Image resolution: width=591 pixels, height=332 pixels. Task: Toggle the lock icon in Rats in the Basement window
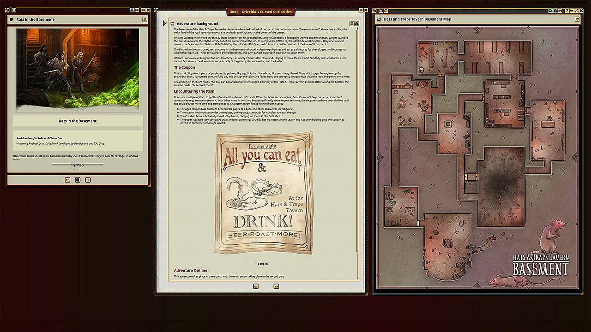[132, 10]
